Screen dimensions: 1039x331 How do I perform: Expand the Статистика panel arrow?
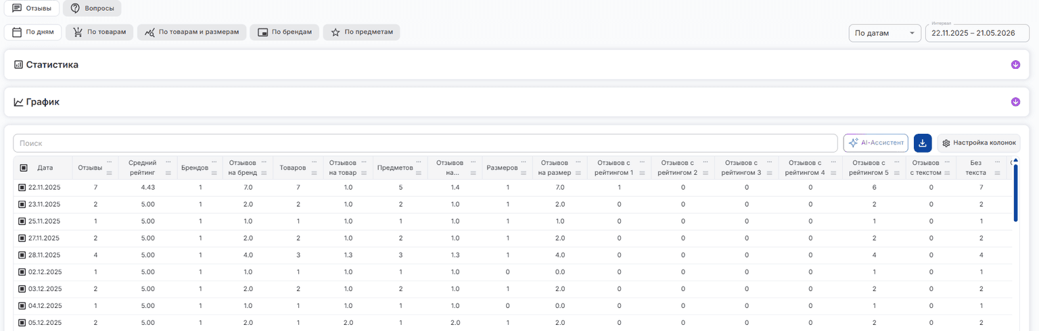[x=1015, y=65]
